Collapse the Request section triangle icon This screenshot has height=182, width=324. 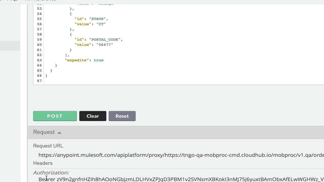(x=59, y=132)
